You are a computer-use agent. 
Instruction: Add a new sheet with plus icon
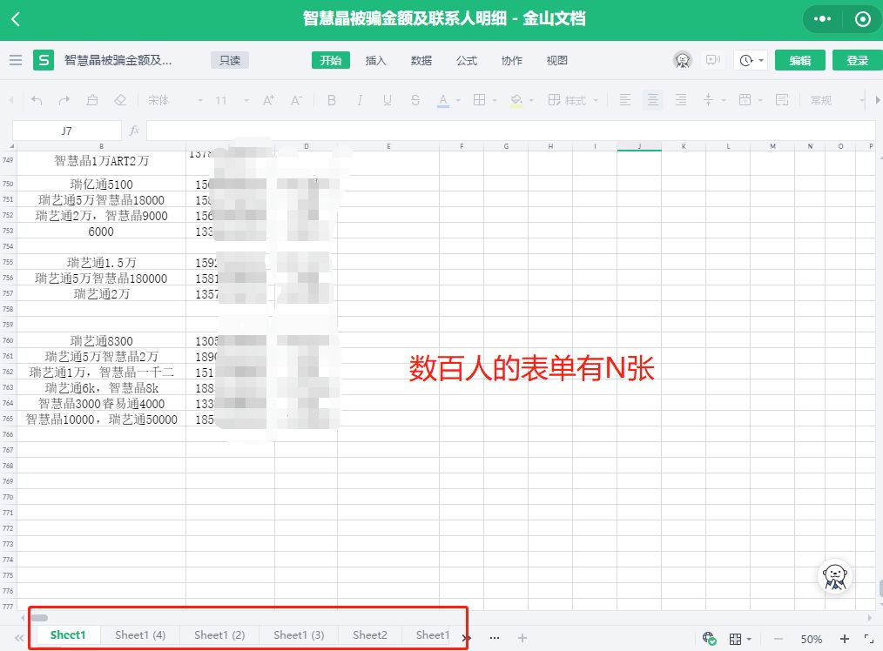522,638
